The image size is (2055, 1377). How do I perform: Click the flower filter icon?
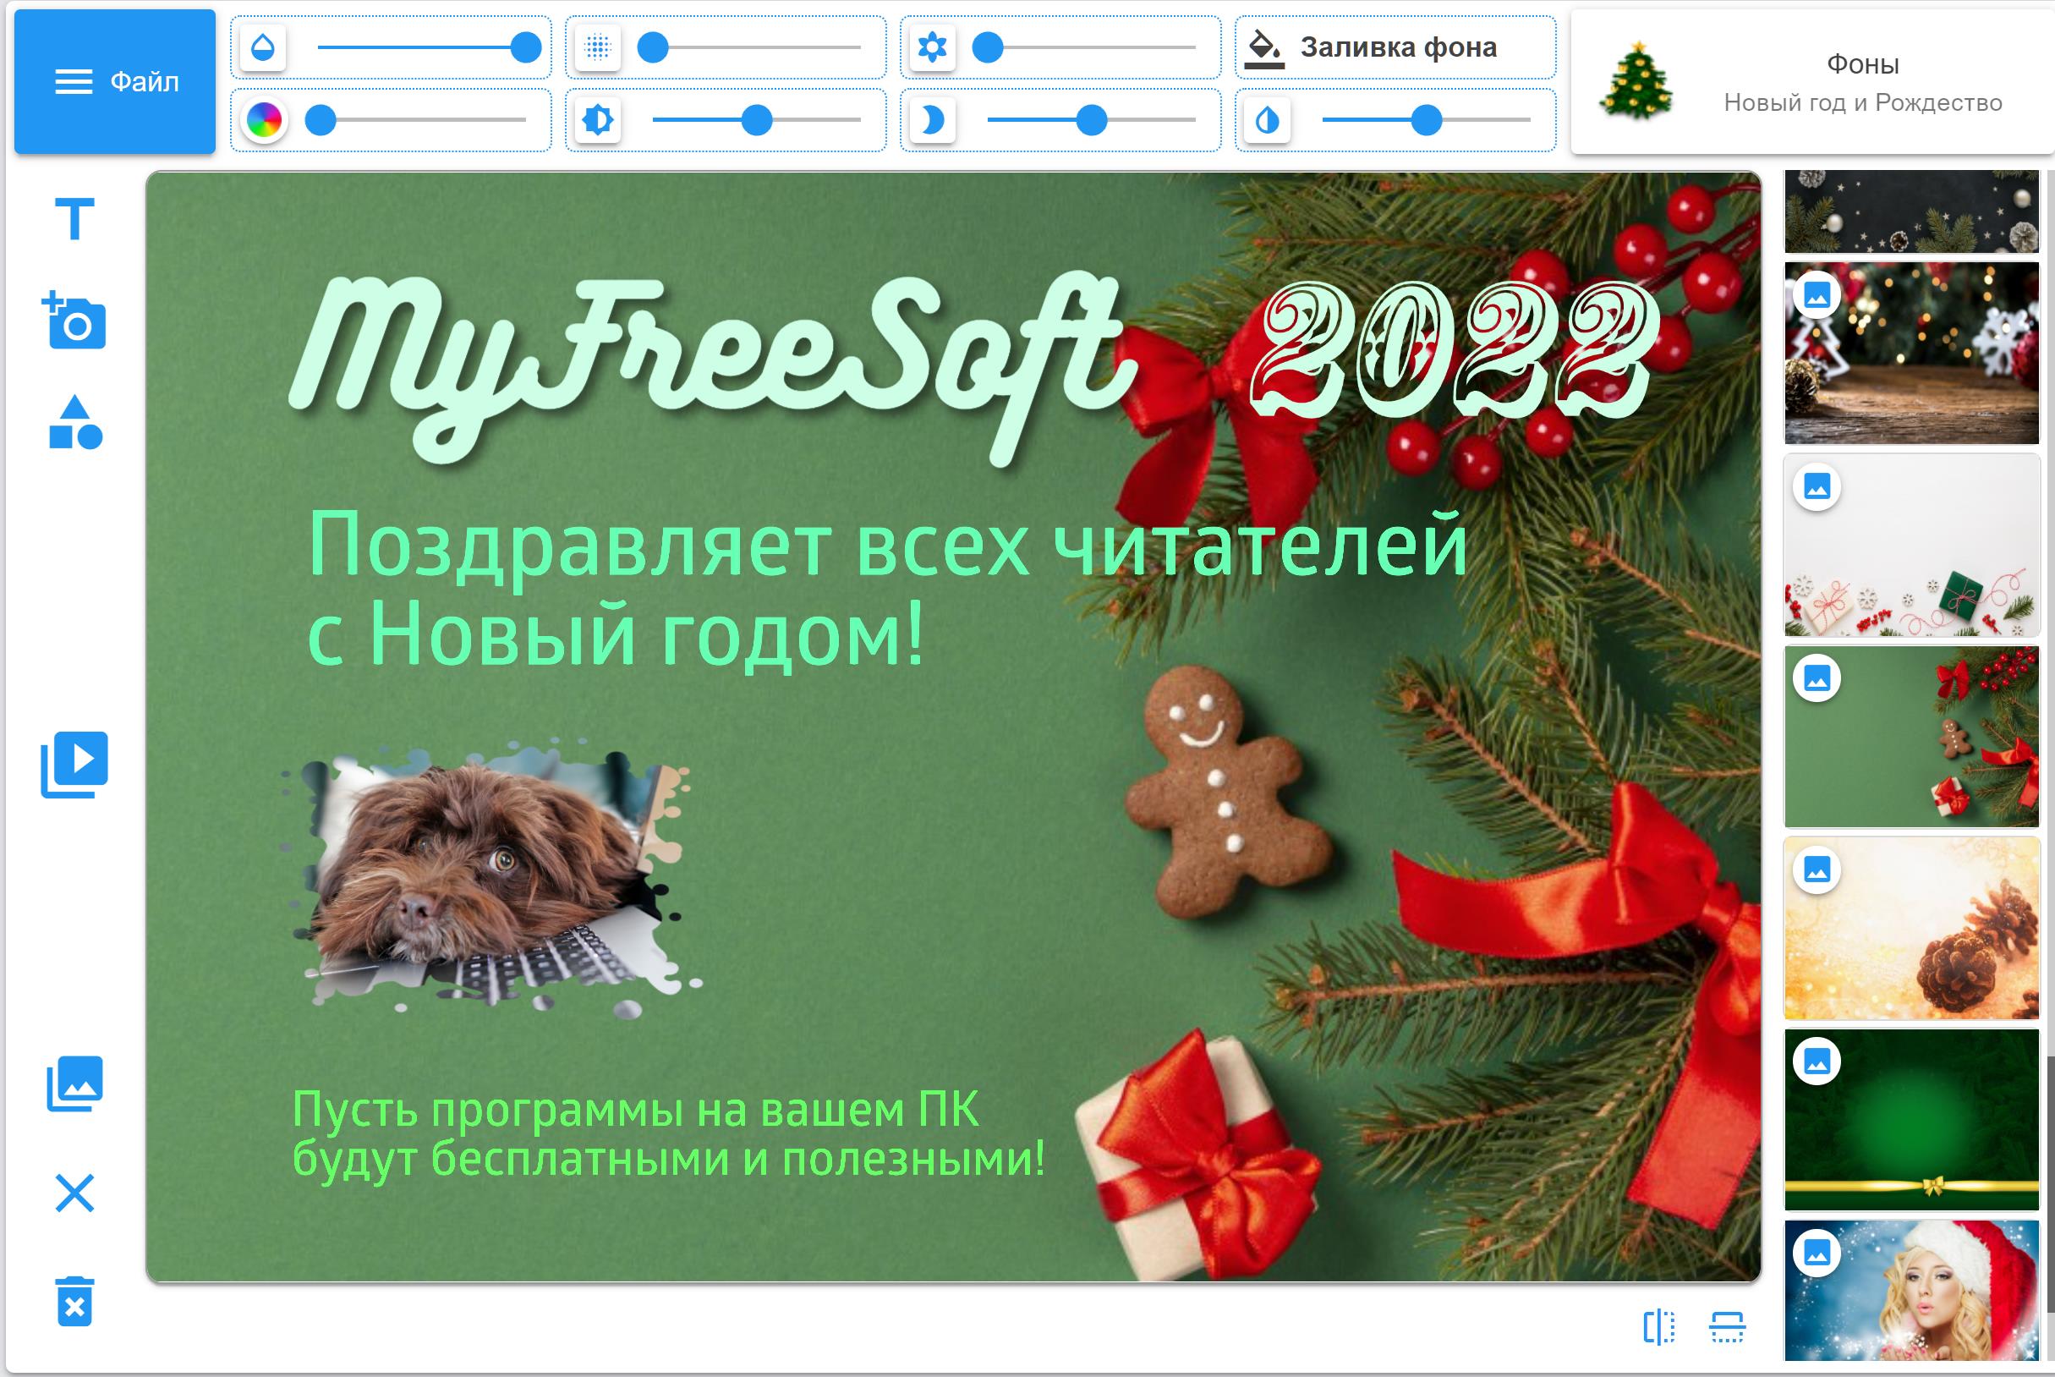coord(932,47)
